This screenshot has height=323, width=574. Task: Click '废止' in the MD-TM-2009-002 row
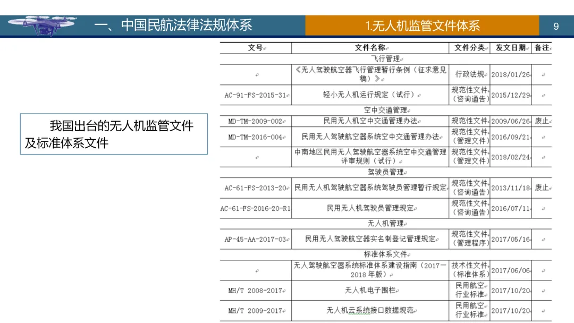click(542, 121)
